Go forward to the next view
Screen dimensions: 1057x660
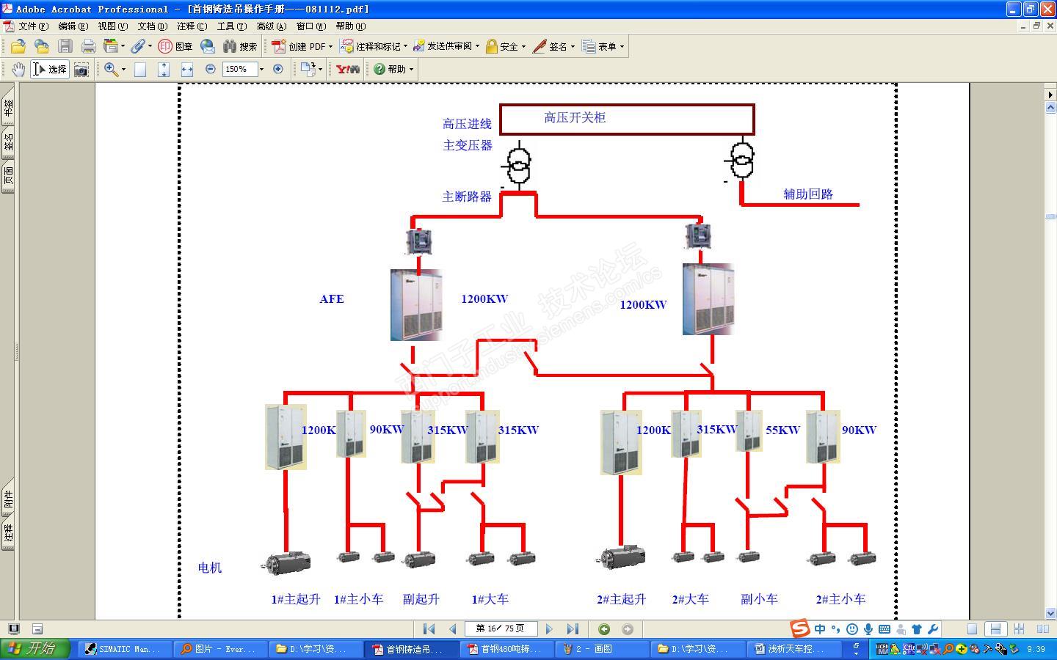click(628, 629)
